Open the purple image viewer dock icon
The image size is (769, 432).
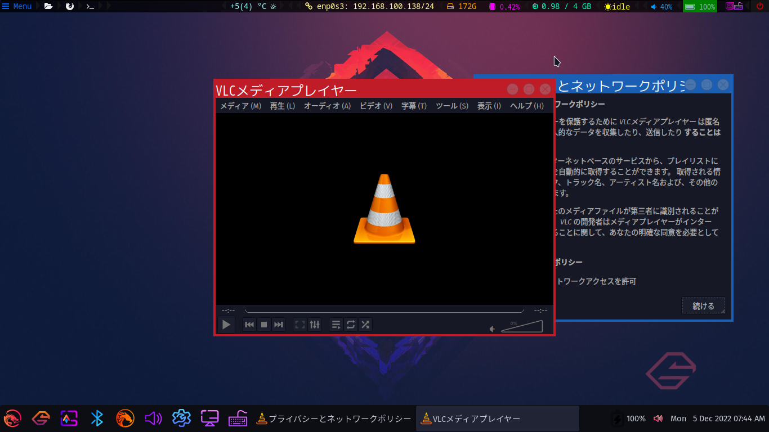[x=69, y=418]
